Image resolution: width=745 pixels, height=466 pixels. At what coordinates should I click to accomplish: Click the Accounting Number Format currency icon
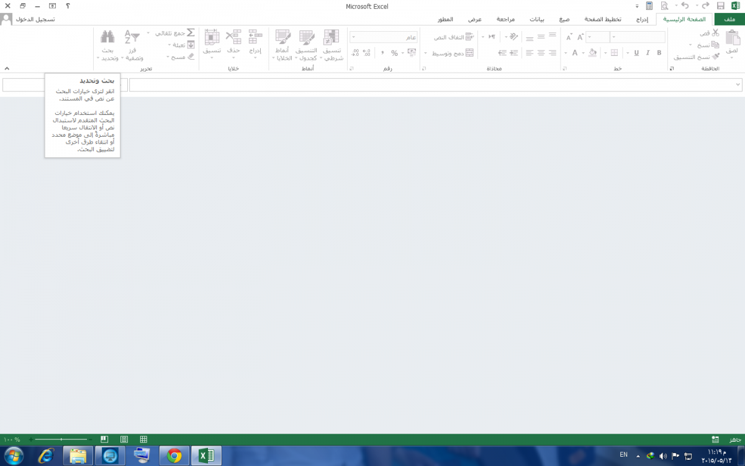(411, 53)
